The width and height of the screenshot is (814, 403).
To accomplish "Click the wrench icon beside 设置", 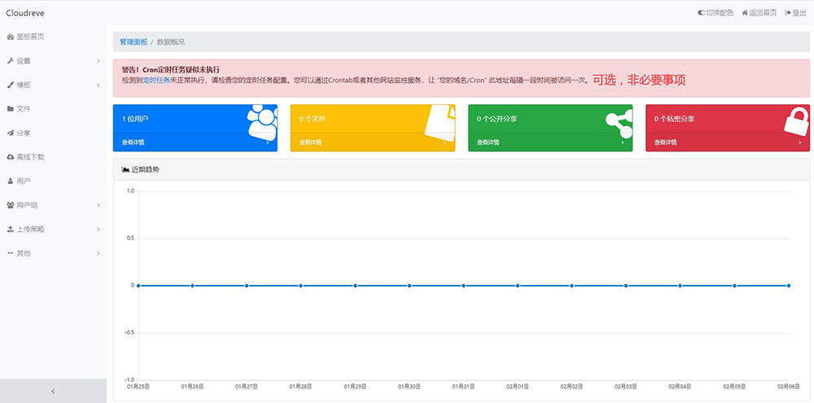I will pos(10,61).
